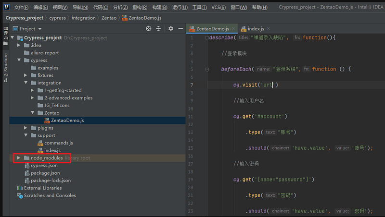Toggle the Structure tool window side tab
Screen dimensions: 385x217
6,68
